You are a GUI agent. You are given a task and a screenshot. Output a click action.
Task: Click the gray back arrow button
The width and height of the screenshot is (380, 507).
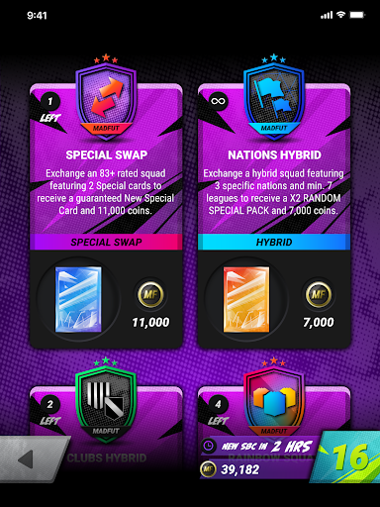[x=33, y=458]
